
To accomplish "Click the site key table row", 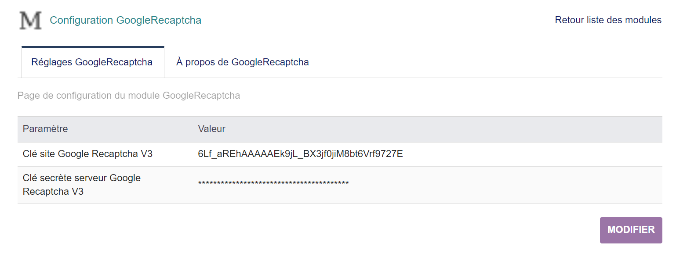I will (340, 154).
